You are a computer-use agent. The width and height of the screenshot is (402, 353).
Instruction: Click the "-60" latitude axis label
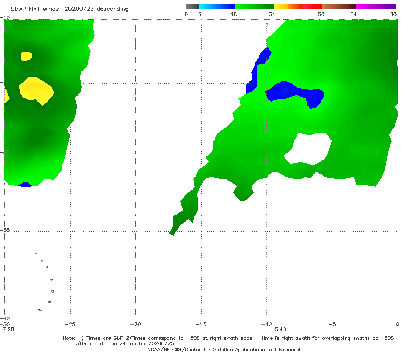click(x=5, y=318)
